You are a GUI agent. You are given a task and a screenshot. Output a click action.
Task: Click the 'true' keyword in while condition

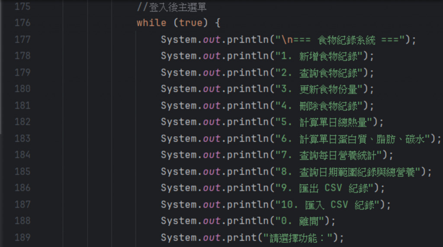[191, 23]
